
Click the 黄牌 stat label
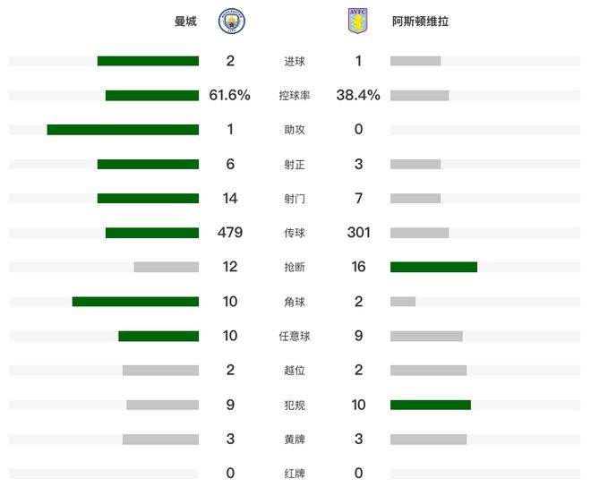(295, 440)
